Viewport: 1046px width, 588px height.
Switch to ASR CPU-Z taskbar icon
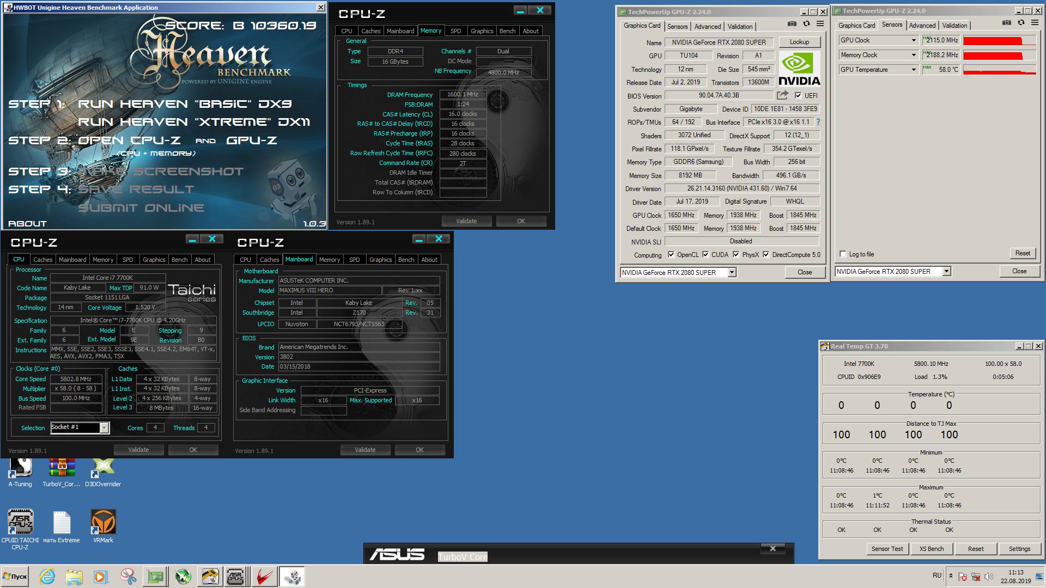click(x=235, y=577)
